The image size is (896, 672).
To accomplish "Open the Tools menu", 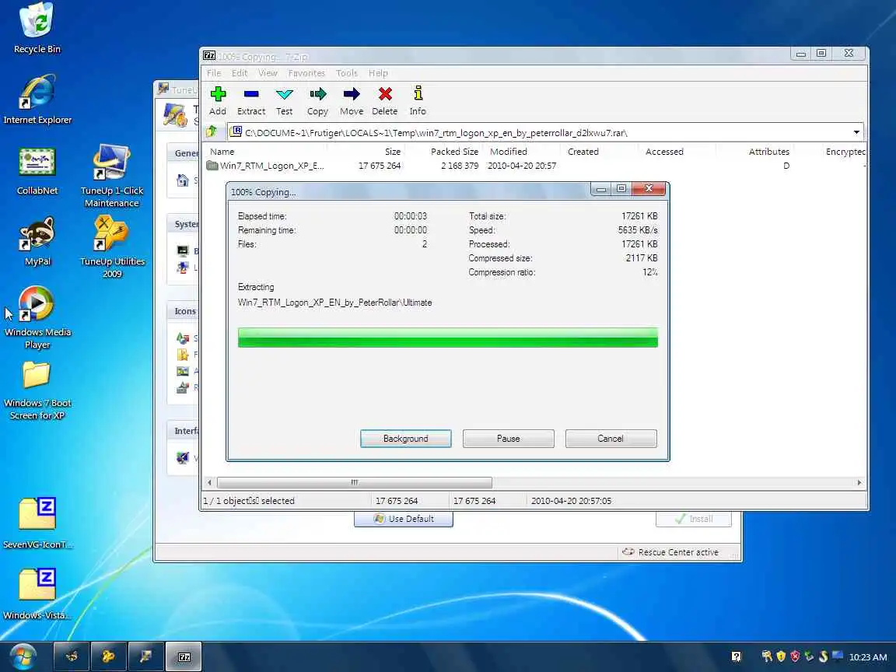I will [346, 73].
